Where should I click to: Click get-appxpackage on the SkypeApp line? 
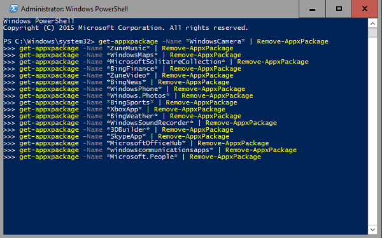point(49,137)
